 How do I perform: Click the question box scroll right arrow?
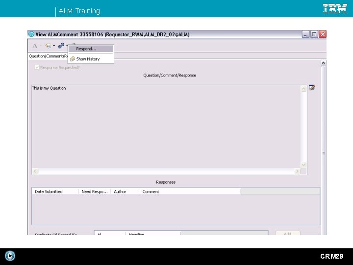(297, 171)
